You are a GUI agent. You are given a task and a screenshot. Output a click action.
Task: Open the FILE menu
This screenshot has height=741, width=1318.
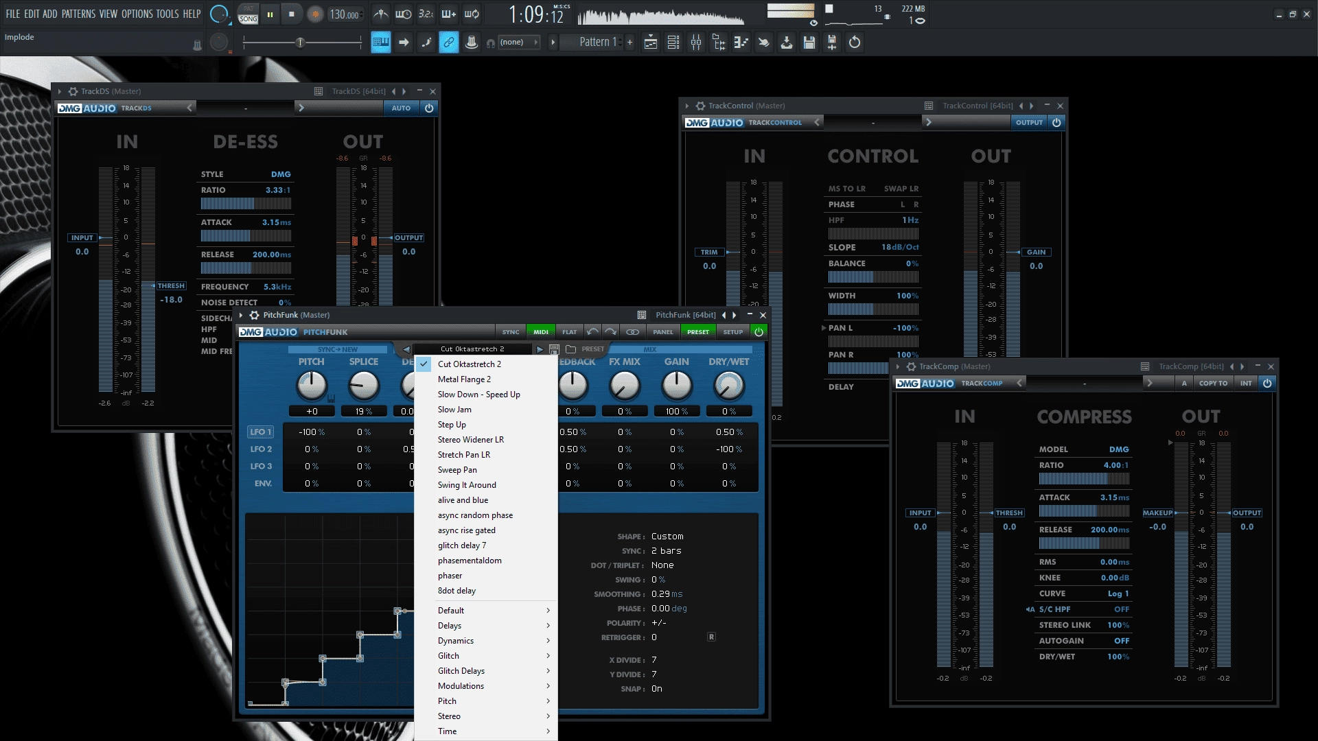(13, 14)
